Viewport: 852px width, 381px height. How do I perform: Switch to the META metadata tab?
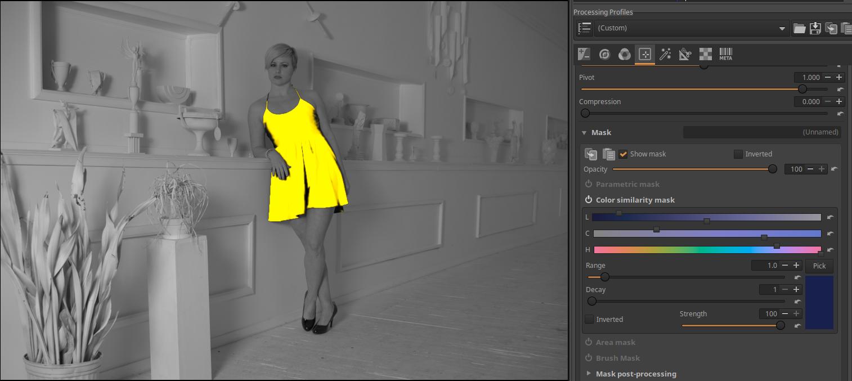pyautogui.click(x=725, y=55)
